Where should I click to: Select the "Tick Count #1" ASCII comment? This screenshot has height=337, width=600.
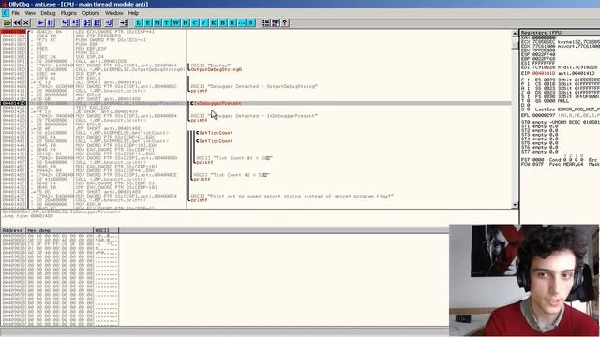(234, 158)
